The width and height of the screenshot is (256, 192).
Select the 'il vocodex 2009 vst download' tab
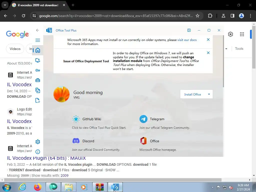pos(38,5)
